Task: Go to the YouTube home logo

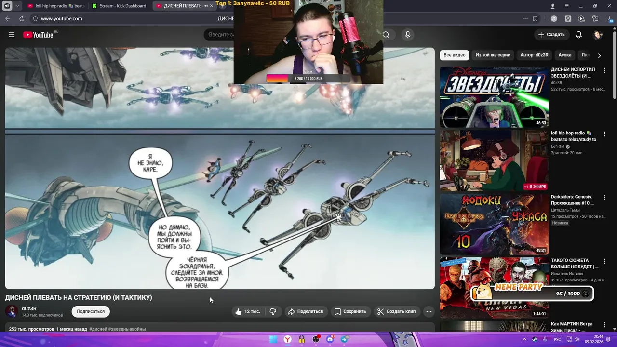Action: [38, 35]
